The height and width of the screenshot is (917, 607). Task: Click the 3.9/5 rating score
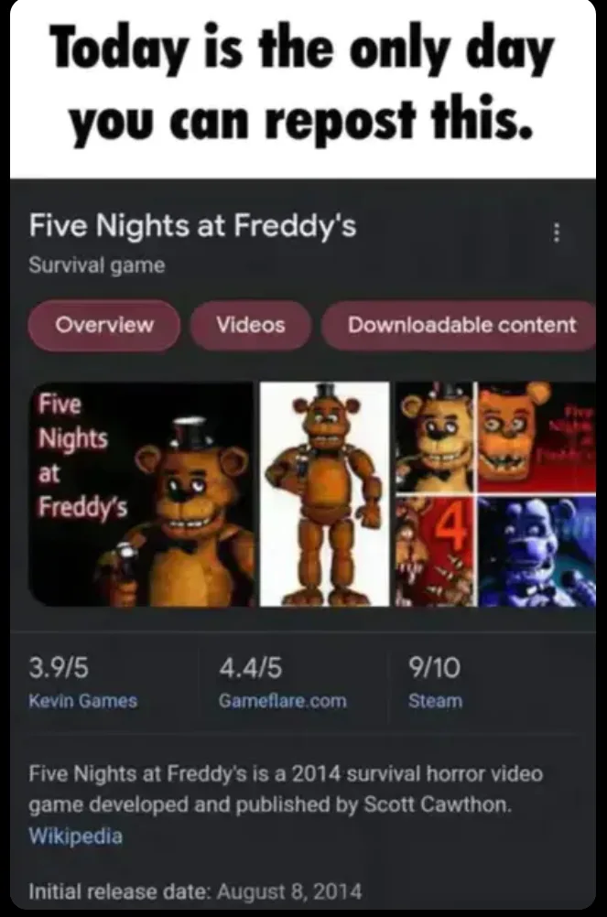click(60, 667)
